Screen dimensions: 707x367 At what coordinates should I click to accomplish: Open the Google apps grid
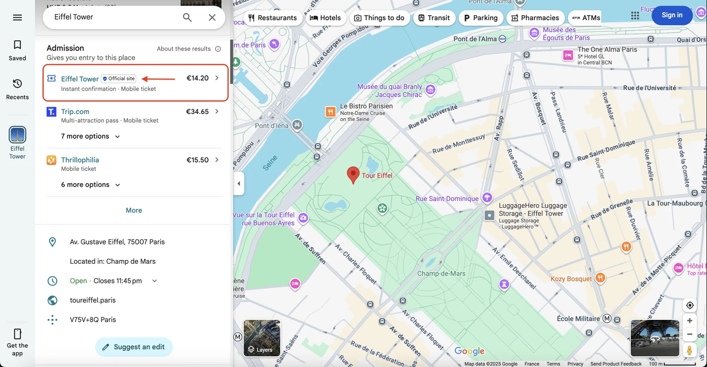(x=635, y=16)
